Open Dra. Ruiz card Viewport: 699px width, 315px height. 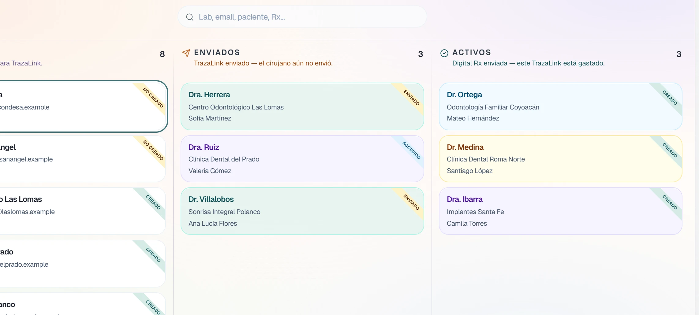(x=302, y=159)
